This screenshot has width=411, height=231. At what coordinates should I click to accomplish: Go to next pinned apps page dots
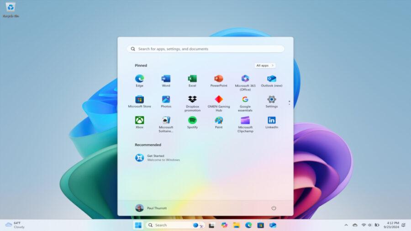pos(290,103)
